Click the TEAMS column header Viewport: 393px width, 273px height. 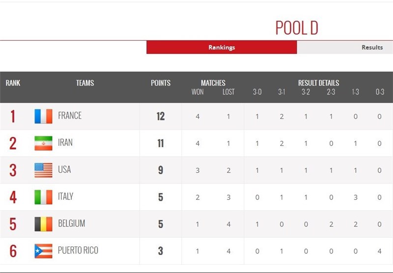[x=85, y=83]
